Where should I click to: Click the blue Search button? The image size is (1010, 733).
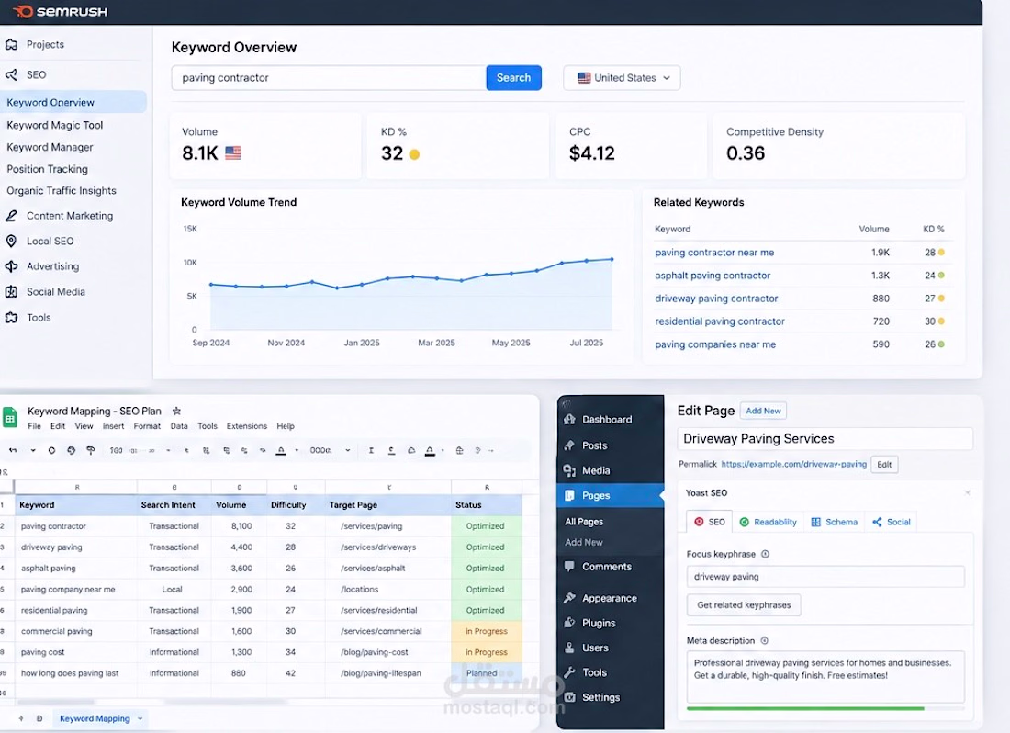click(513, 78)
